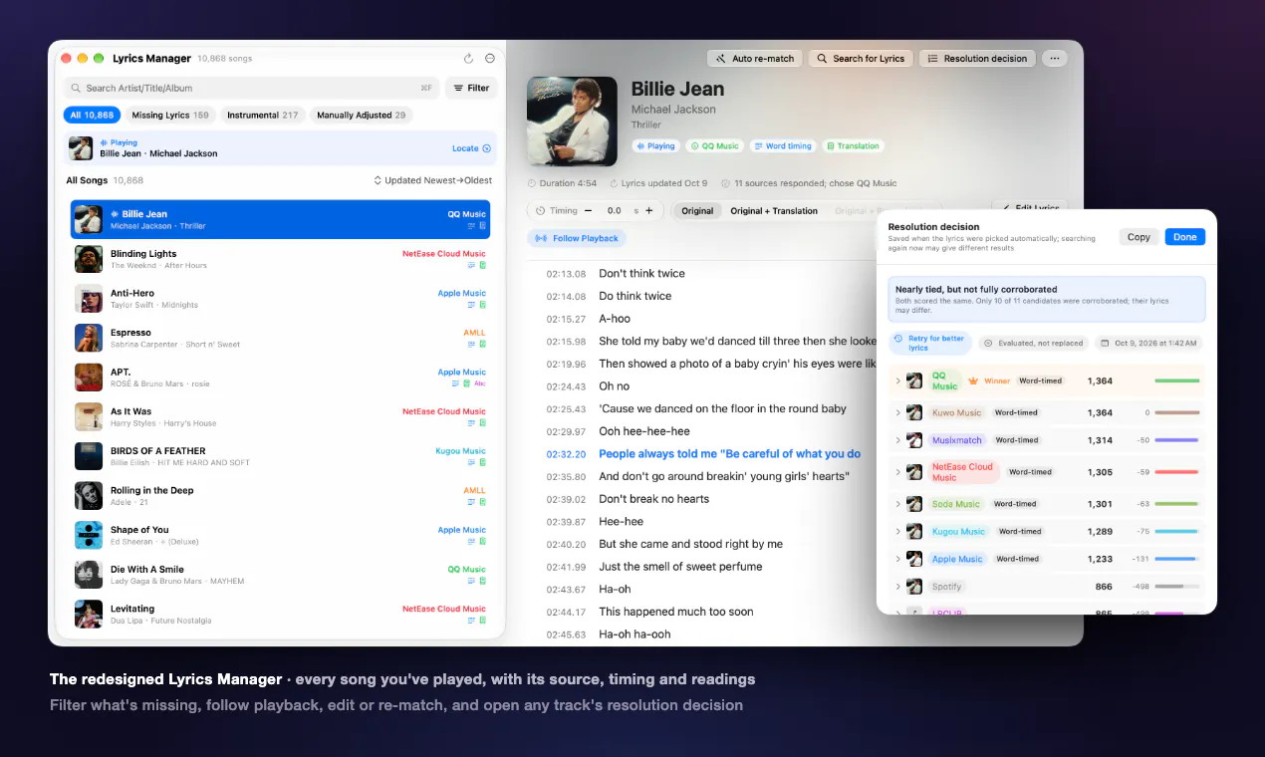Click Done in the Resolution decision popup
Viewport: 1265px width, 757px height.
(x=1185, y=237)
